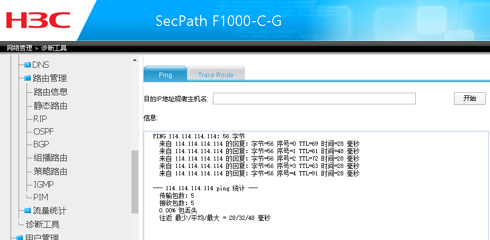
Task: Open 组播路由 page
Action: (51, 158)
